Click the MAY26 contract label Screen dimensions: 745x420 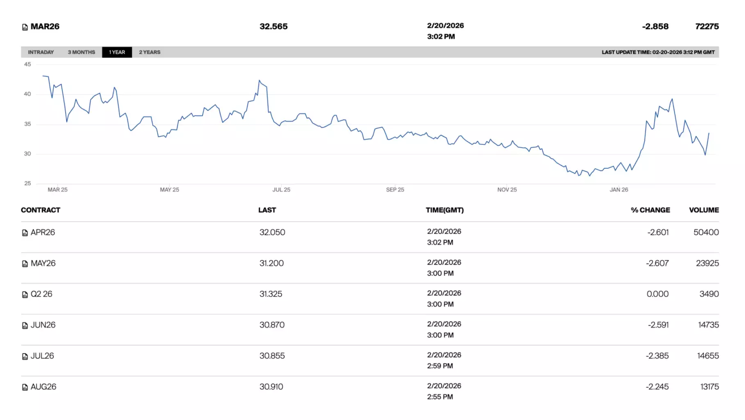(x=43, y=263)
